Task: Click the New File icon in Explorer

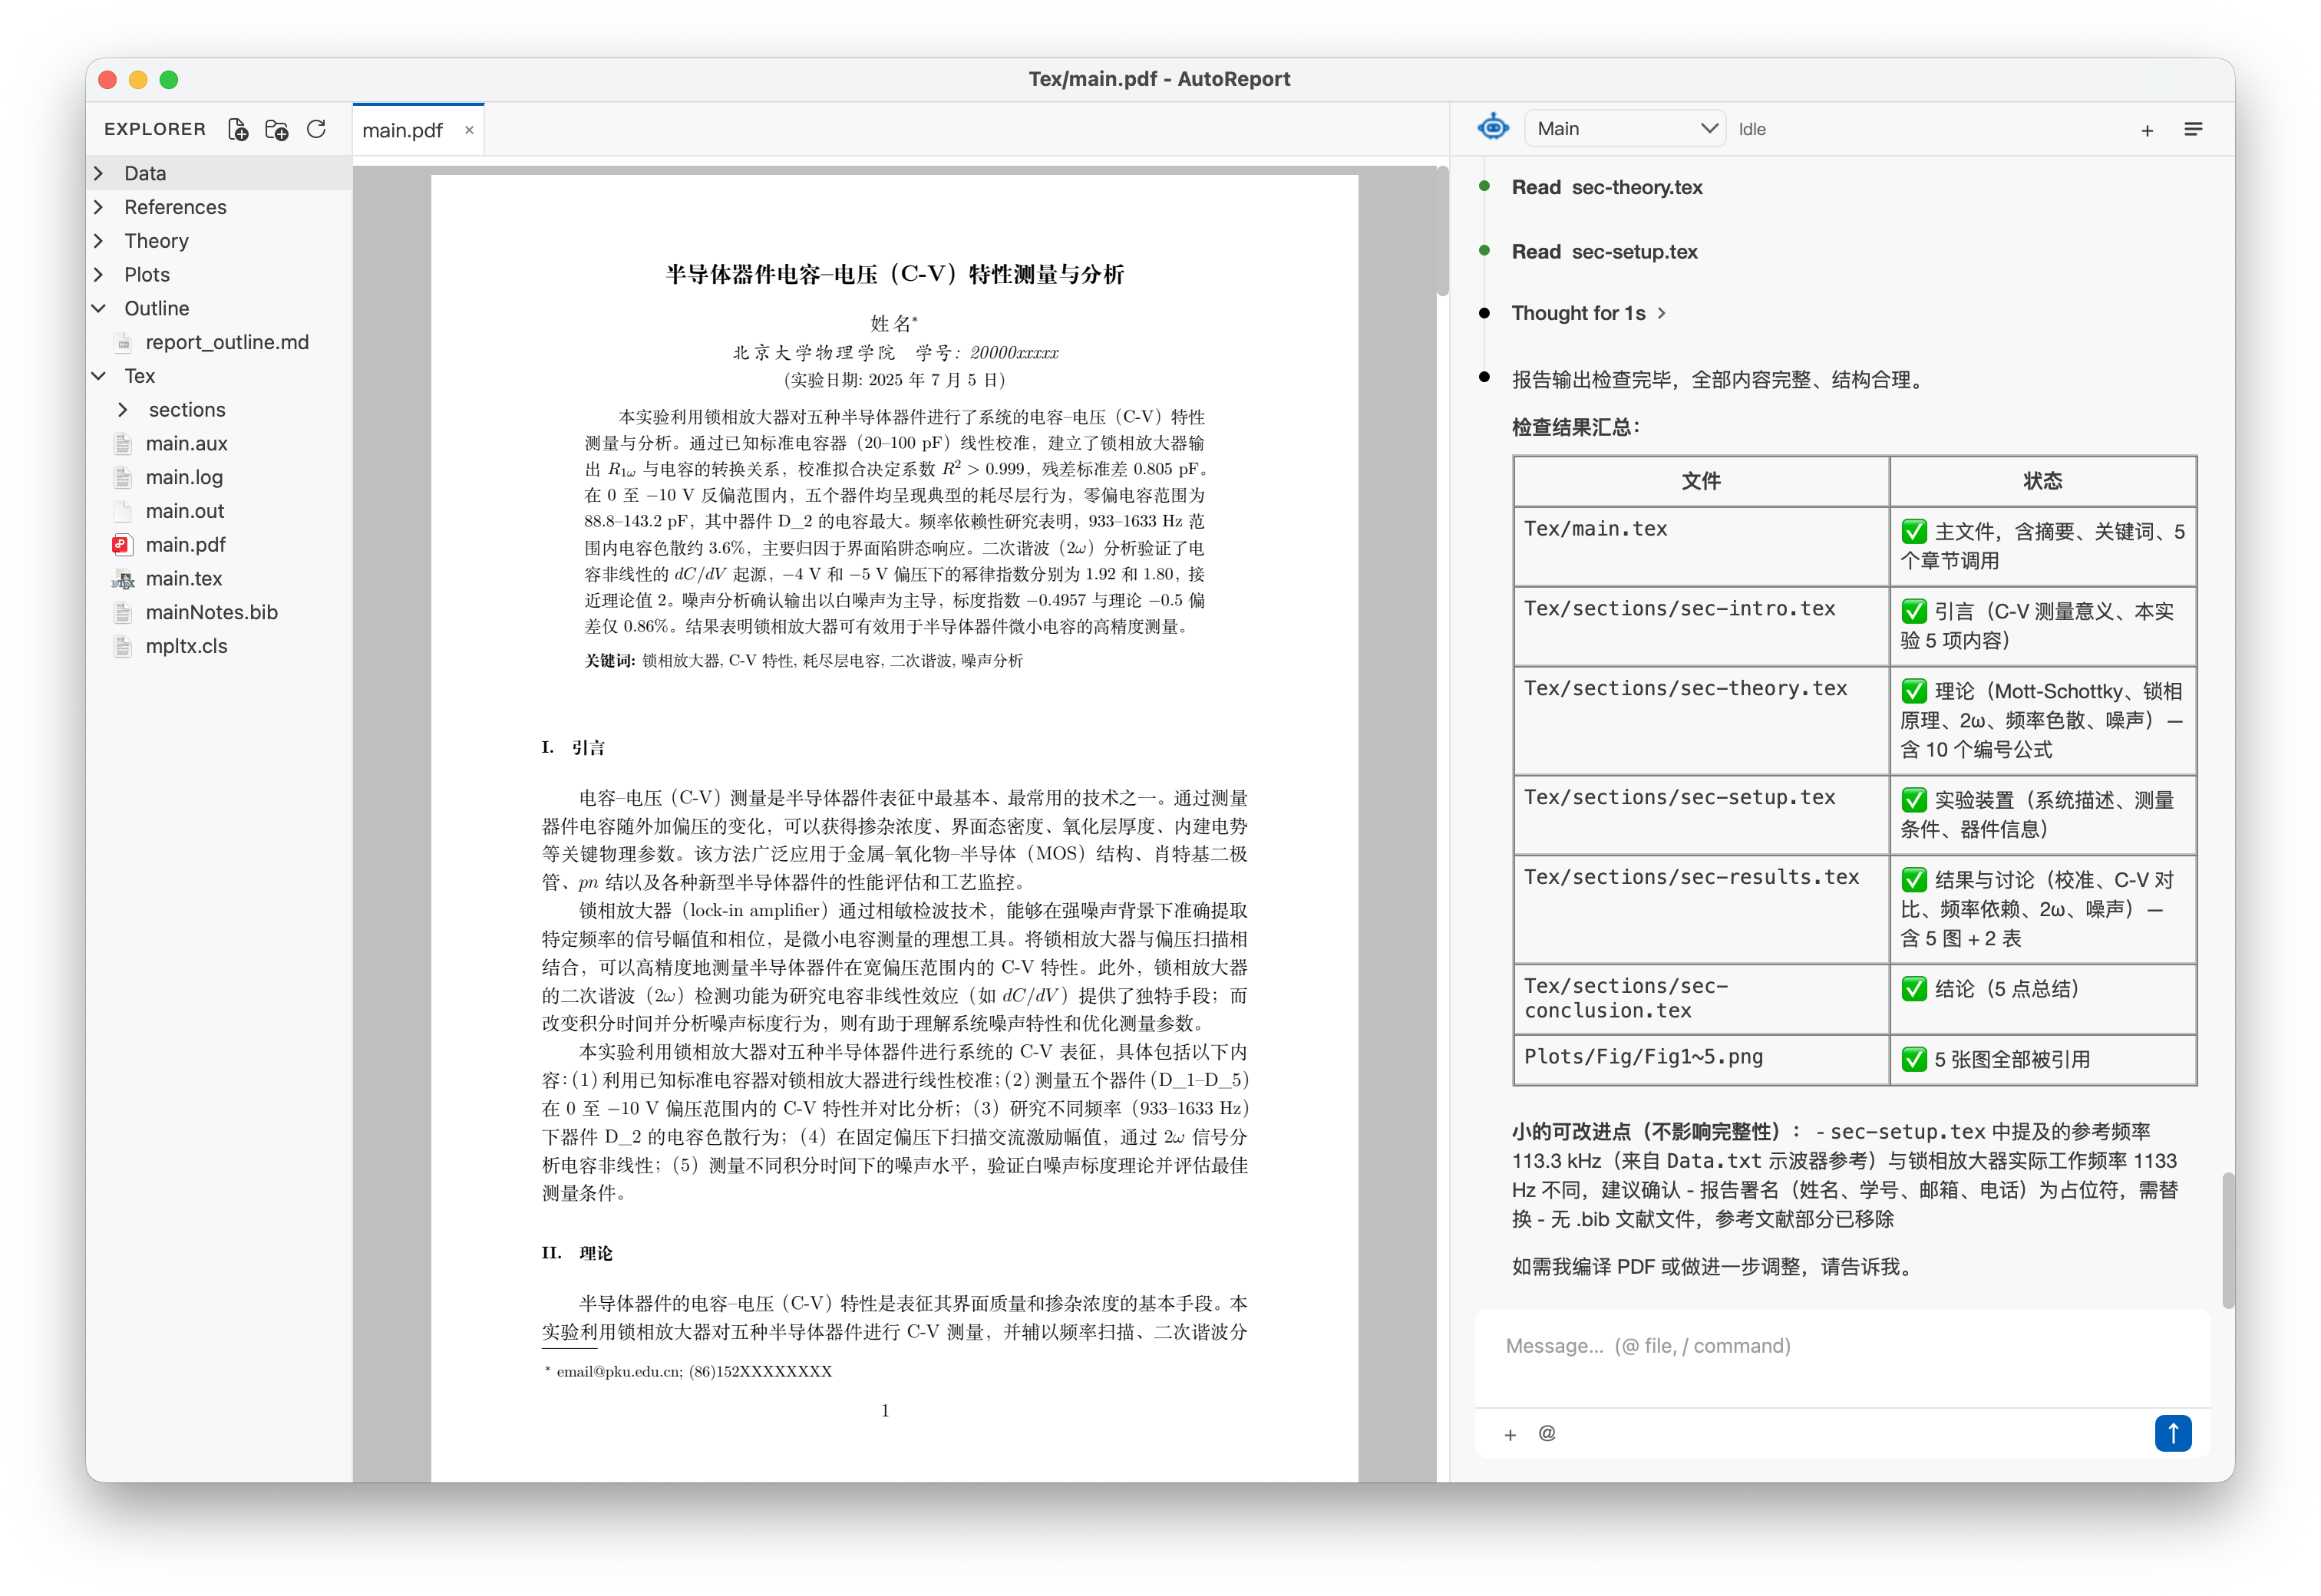Action: [x=238, y=129]
